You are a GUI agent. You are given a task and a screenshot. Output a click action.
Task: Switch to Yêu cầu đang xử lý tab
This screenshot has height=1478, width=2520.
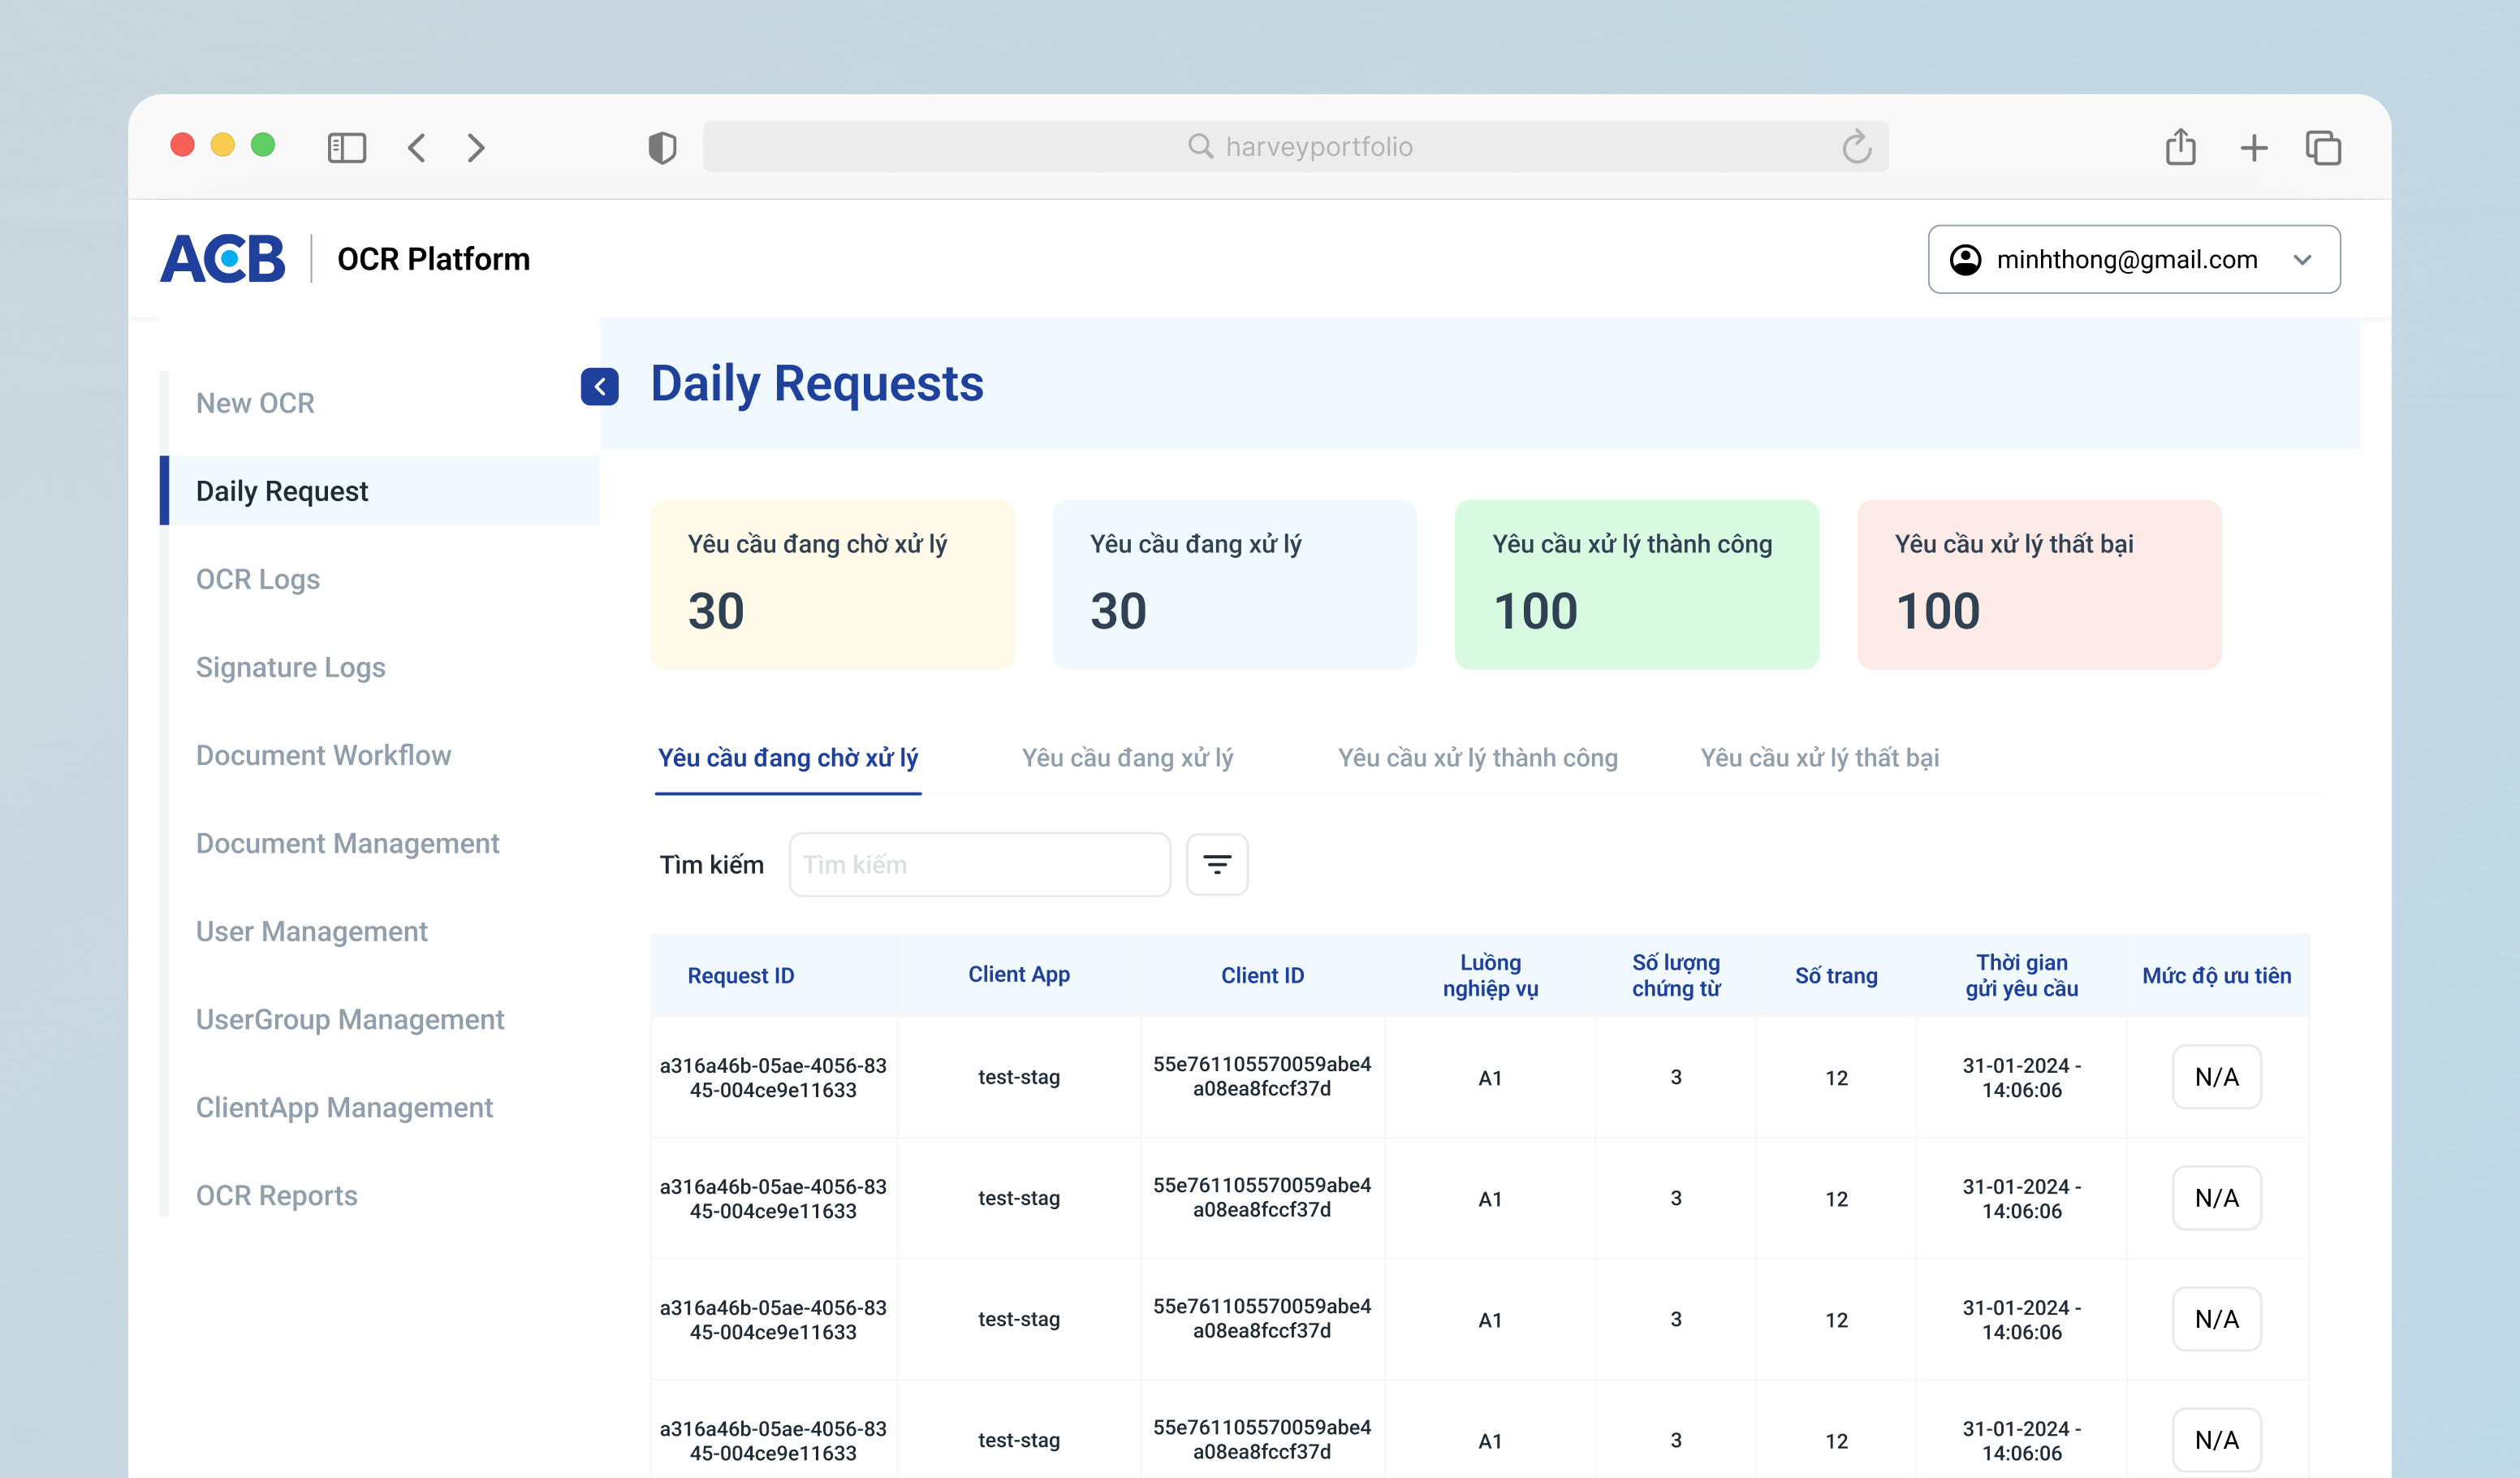1127,758
